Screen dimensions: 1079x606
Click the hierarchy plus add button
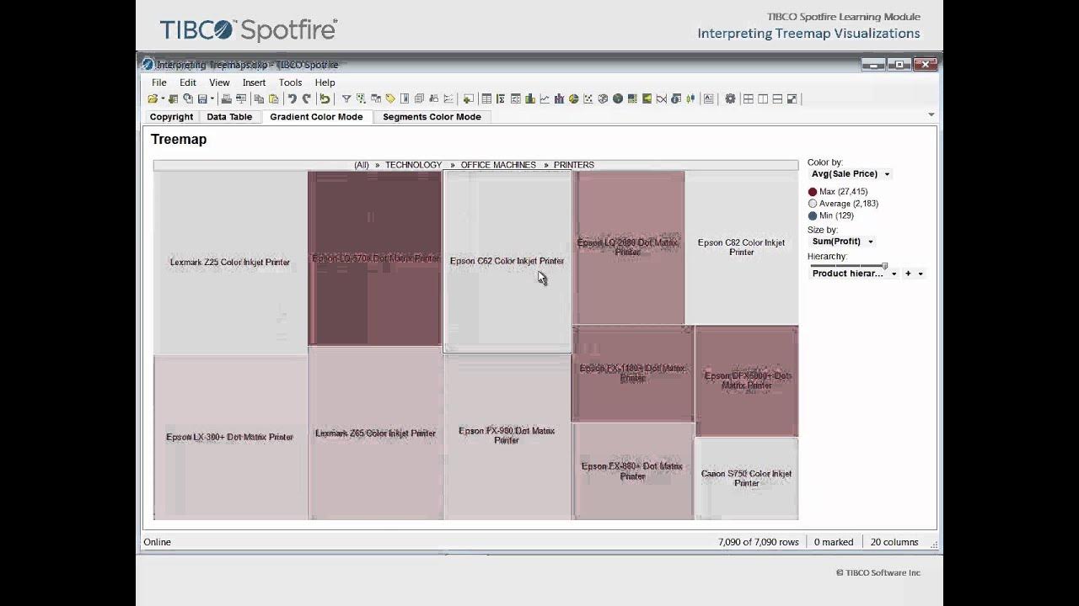(x=908, y=274)
